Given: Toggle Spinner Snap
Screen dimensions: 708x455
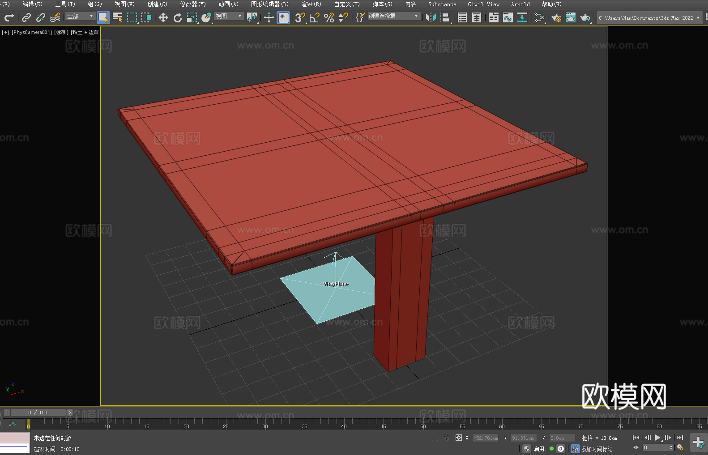Looking at the screenshot, I should pyautogui.click(x=343, y=17).
